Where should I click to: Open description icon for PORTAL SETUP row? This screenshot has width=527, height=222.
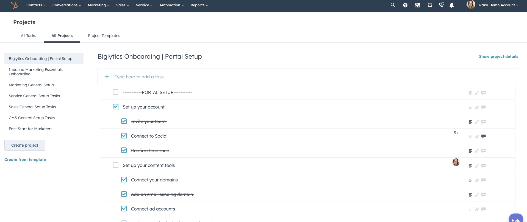[470, 93]
